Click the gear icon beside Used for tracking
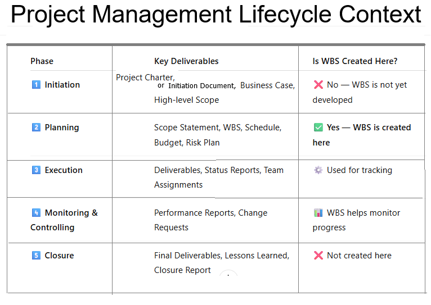431x305 pixels. click(318, 170)
